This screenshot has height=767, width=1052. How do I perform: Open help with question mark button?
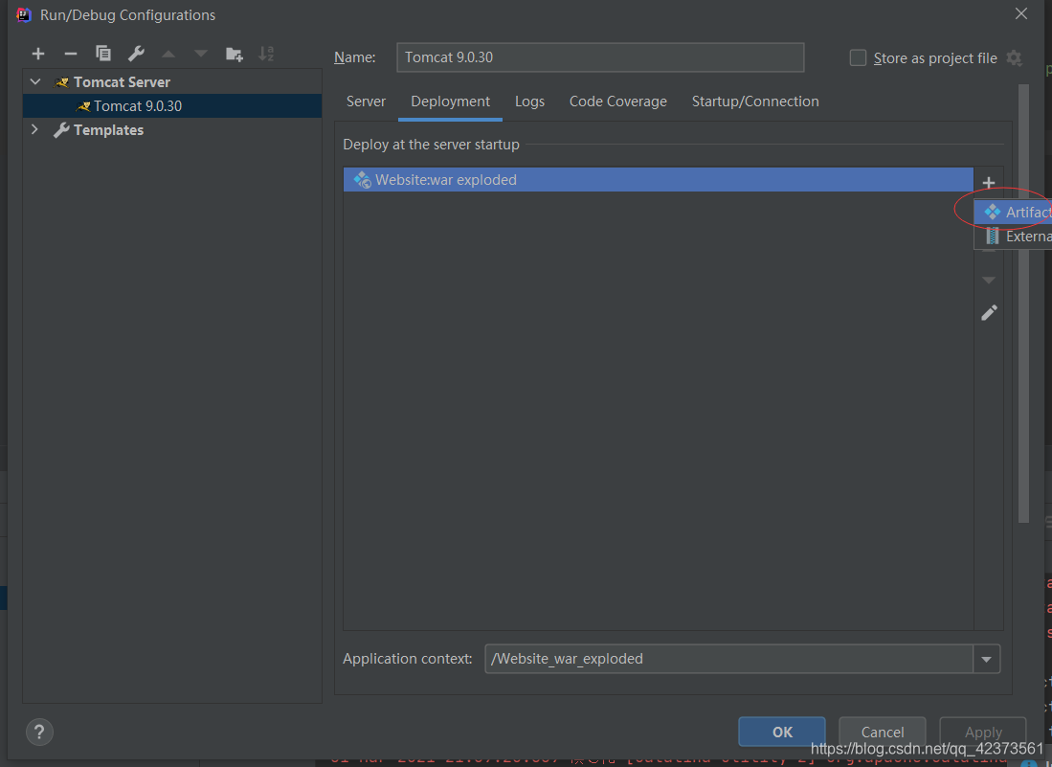[x=39, y=733]
